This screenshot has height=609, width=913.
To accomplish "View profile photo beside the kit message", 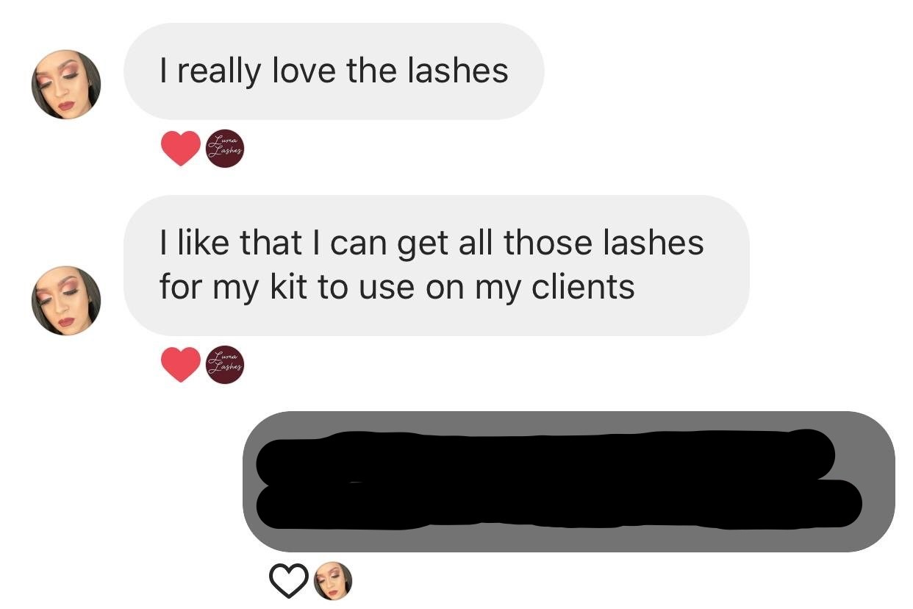I will (x=65, y=301).
